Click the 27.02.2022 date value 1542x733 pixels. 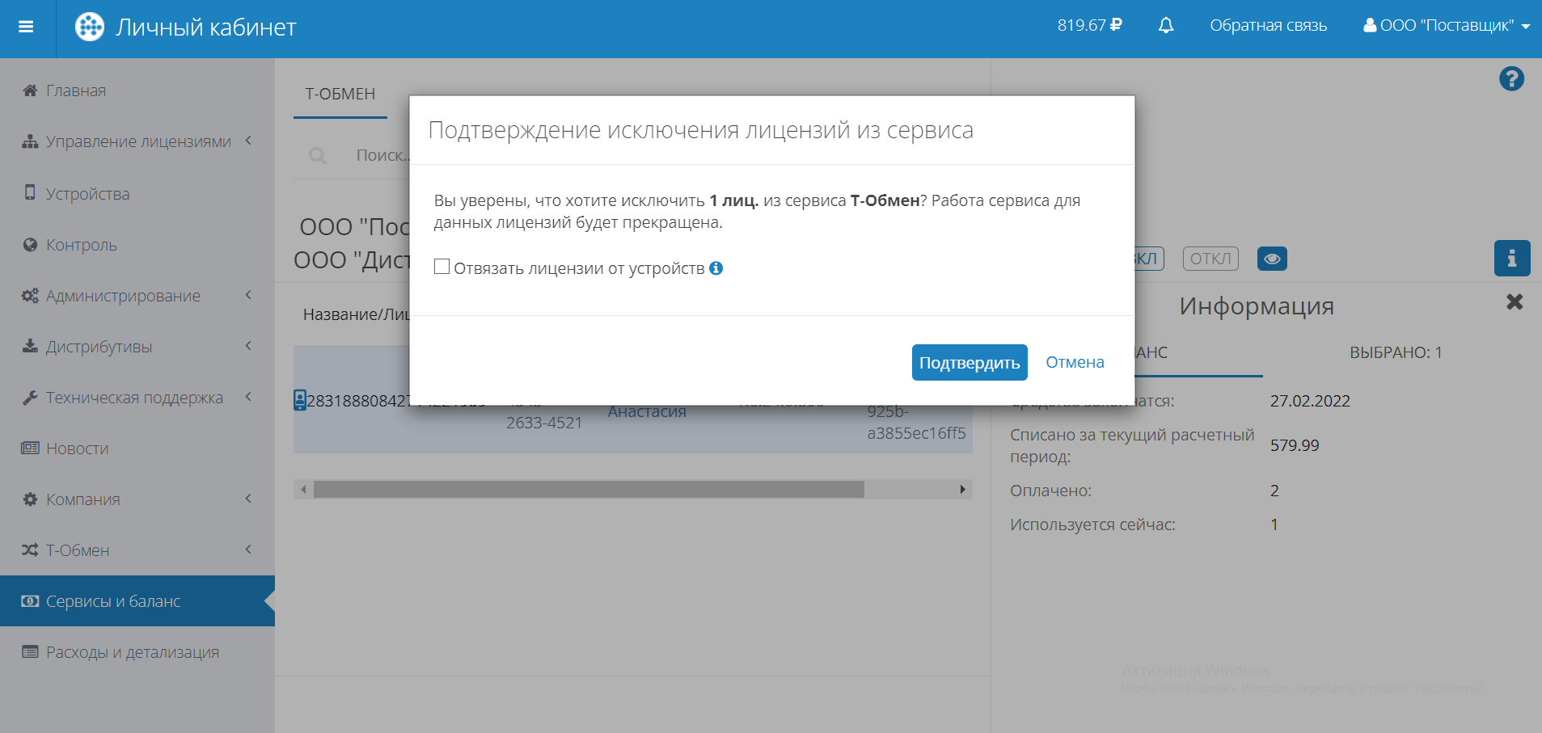1310,401
